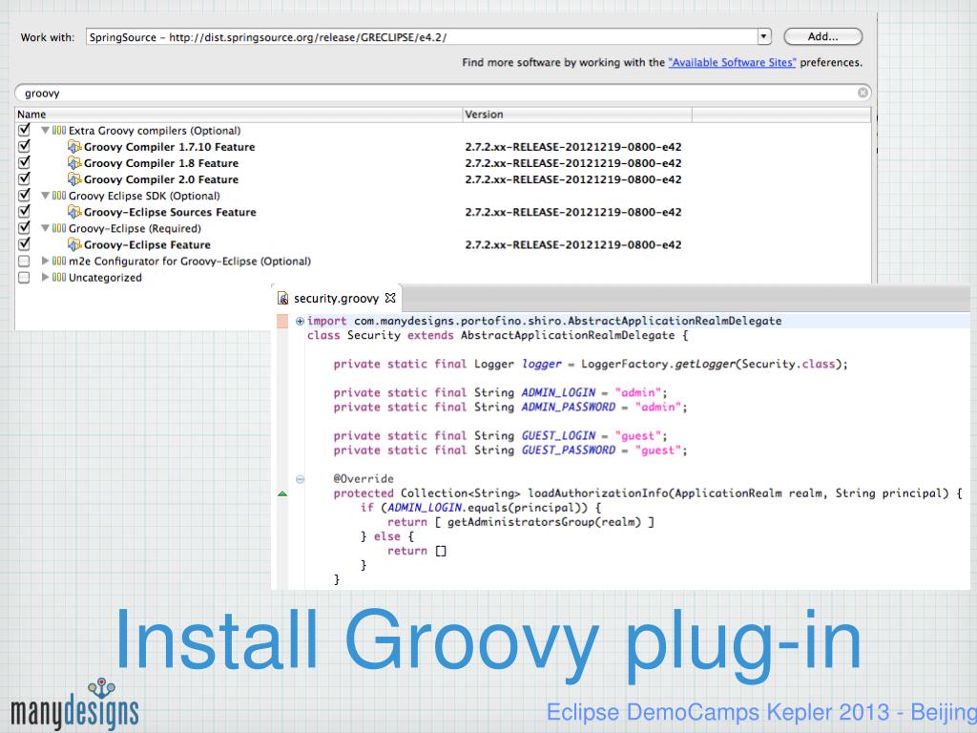The width and height of the screenshot is (977, 733).
Task: Uncheck Groovy Compiler 1.7.10 Feature
Action: pos(24,146)
